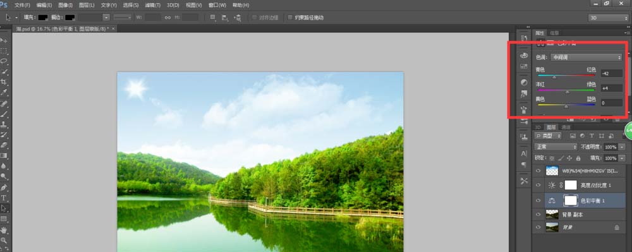632x252 pixels.
Task: Hide the 背景 副本 layer
Action: click(x=537, y=215)
